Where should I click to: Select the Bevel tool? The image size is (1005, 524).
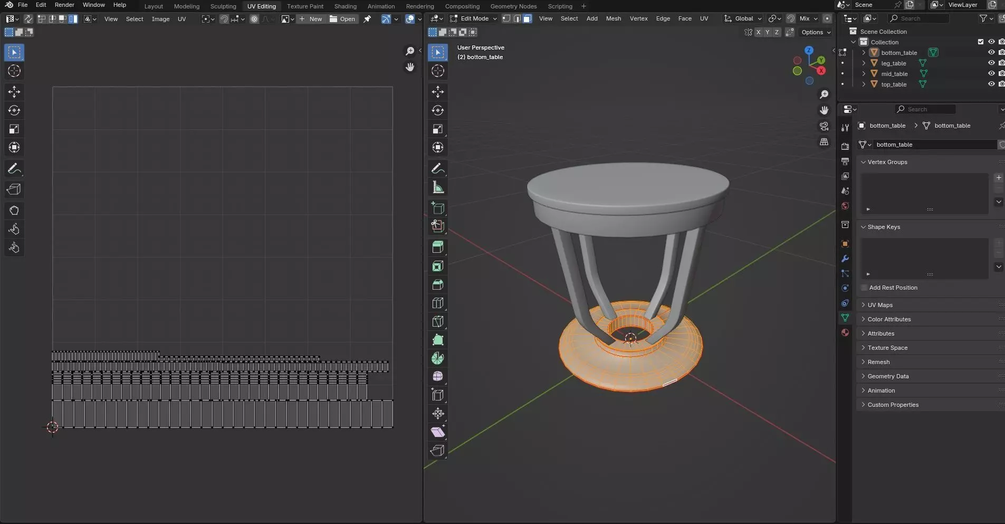point(438,284)
